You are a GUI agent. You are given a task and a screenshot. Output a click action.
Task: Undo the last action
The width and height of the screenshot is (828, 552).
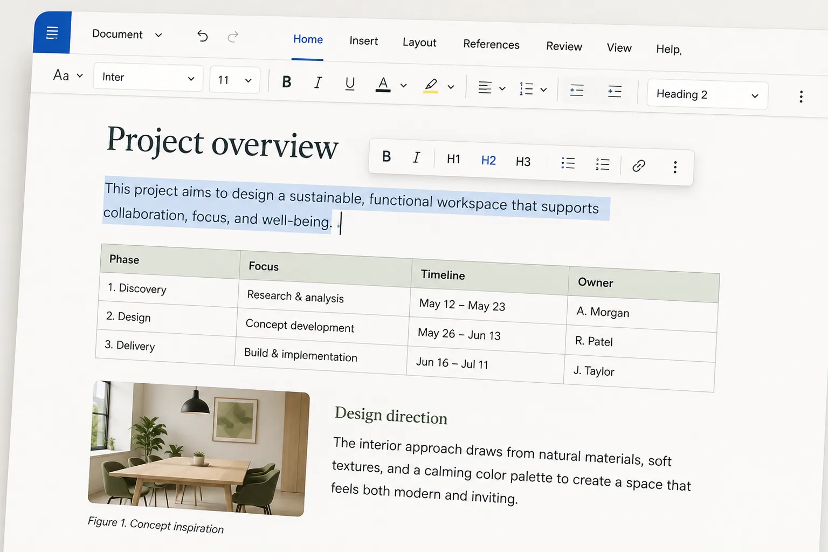(x=203, y=36)
